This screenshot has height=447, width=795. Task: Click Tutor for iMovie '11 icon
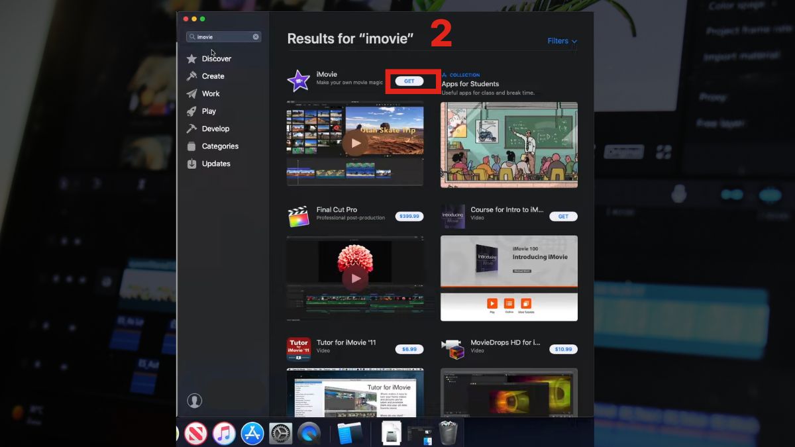pyautogui.click(x=298, y=349)
